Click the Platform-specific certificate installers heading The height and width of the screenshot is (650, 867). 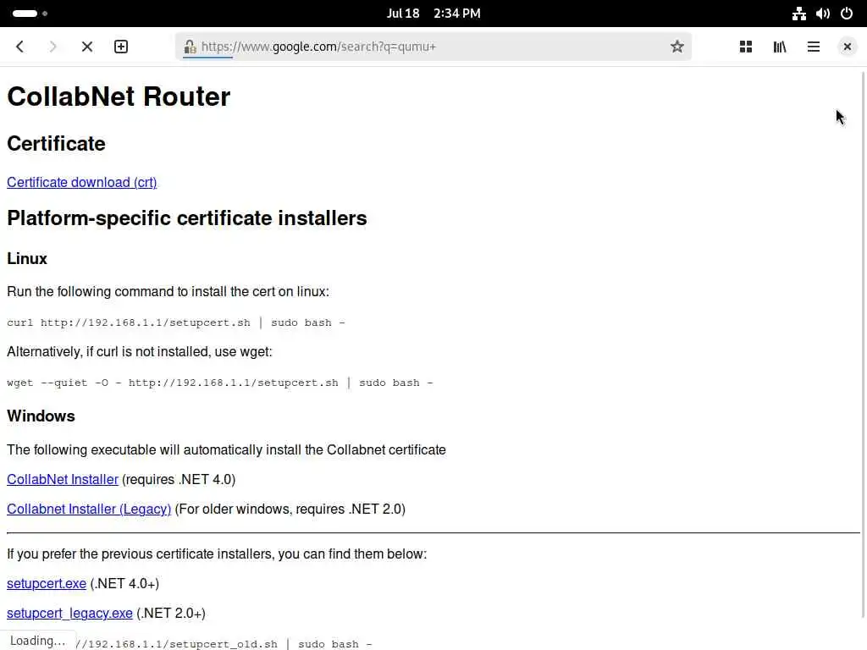[187, 218]
